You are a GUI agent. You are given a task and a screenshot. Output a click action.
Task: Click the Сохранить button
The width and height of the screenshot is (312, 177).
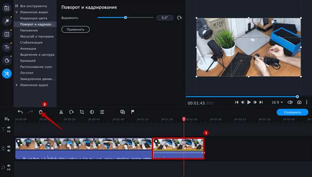(292, 112)
